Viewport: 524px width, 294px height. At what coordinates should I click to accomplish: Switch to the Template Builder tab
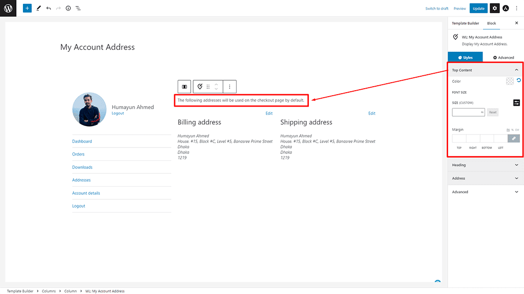[466, 23]
